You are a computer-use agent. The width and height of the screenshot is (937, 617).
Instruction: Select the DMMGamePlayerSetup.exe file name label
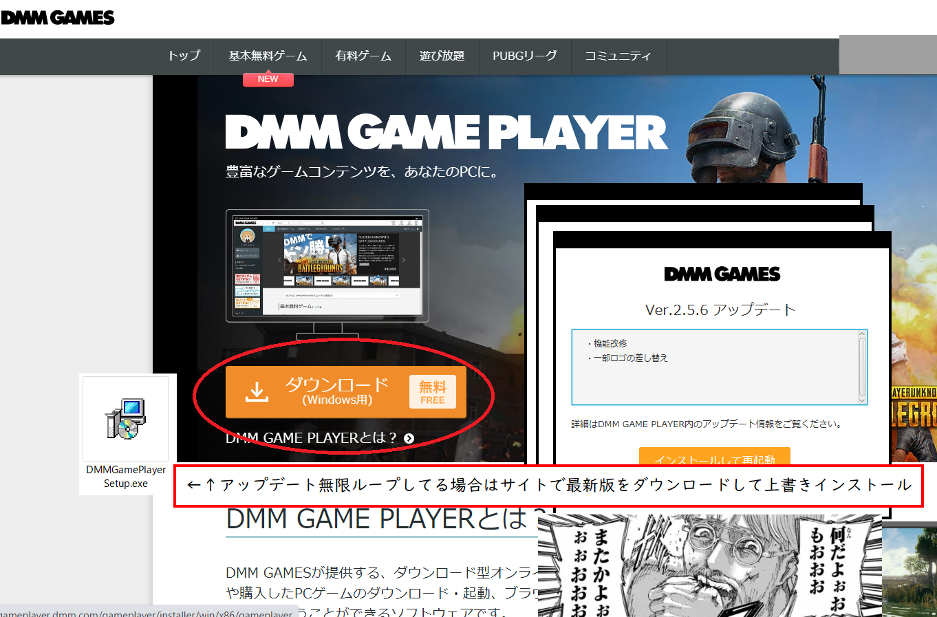tap(126, 477)
